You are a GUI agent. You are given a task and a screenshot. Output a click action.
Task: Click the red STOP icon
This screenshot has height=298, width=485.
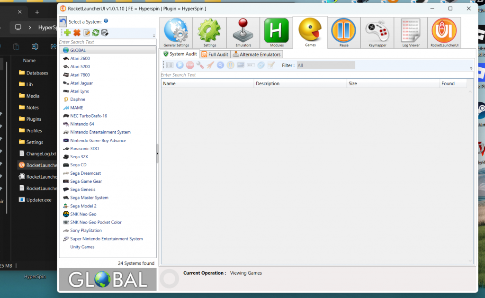[190, 65]
